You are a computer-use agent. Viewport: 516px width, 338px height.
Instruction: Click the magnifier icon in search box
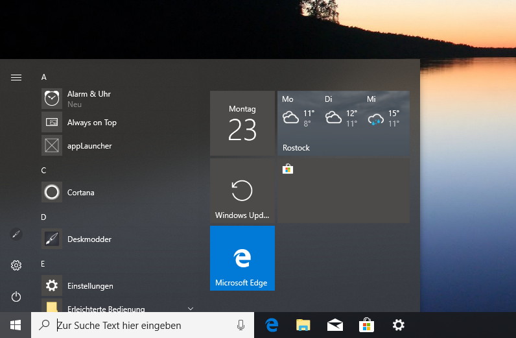44,325
